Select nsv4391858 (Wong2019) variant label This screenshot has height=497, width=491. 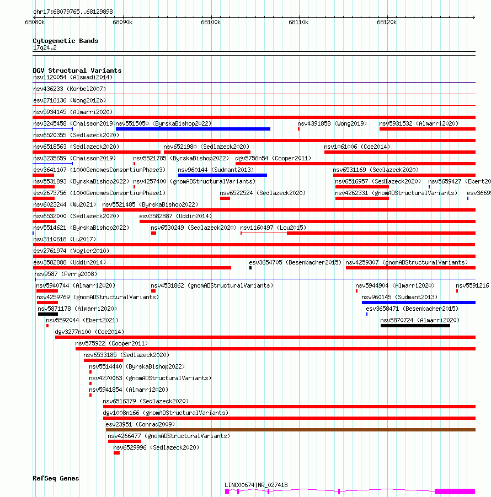[x=332, y=123]
